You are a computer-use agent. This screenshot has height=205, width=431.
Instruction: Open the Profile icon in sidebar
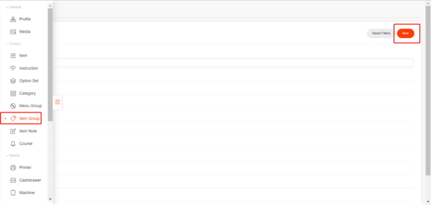(13, 19)
